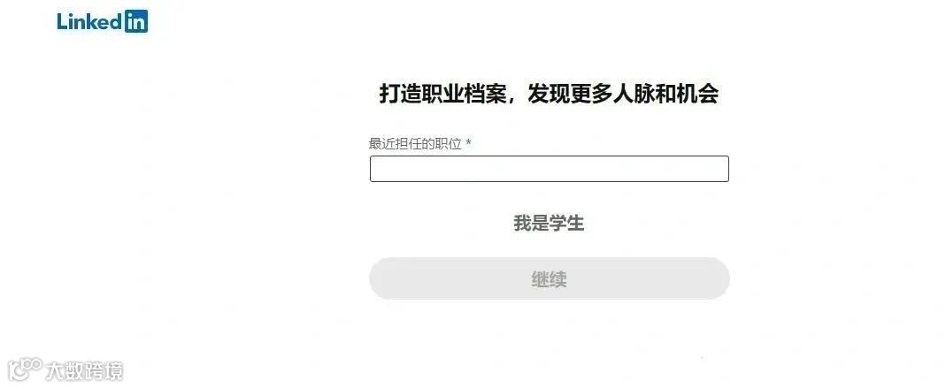Click the required asterisk beside the position label

tap(468, 143)
